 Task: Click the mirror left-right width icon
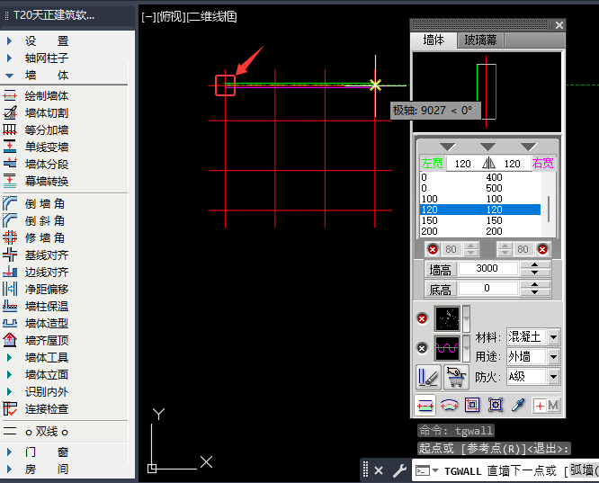(488, 164)
